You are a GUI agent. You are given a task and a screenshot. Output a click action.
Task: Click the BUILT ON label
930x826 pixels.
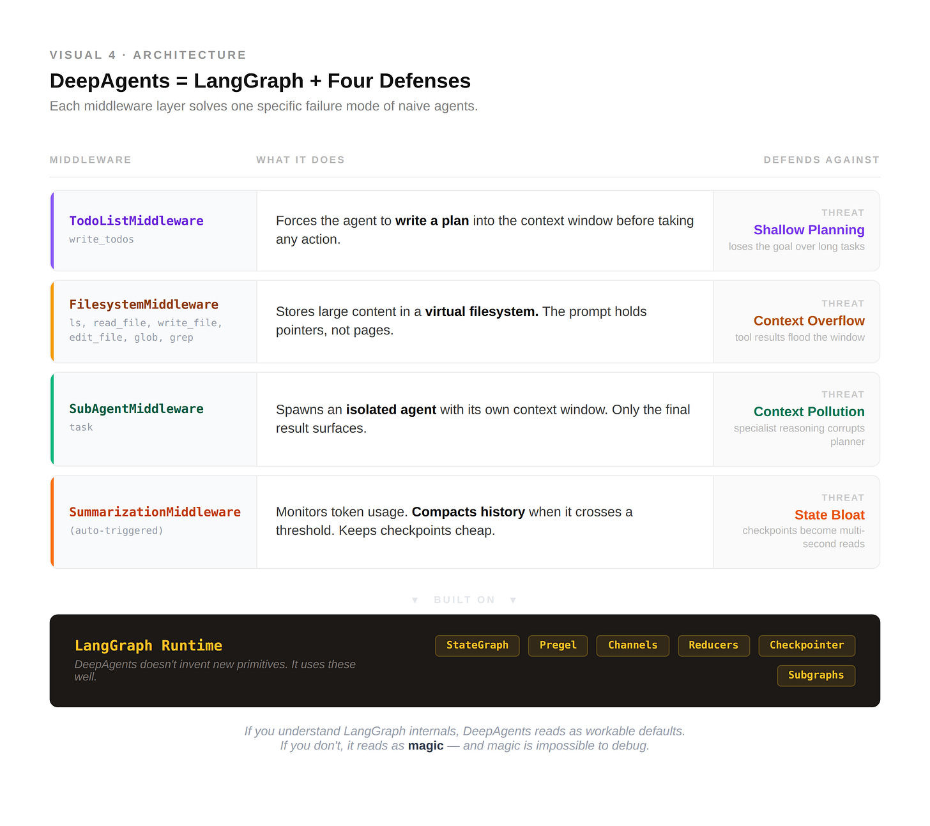464,600
